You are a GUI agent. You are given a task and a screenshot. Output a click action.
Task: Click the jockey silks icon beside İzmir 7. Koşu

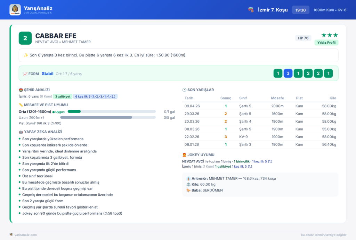click(251, 10)
